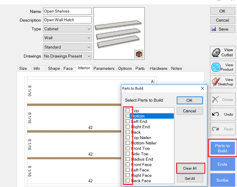Click the View Sketchup icon button

[x=216, y=82]
